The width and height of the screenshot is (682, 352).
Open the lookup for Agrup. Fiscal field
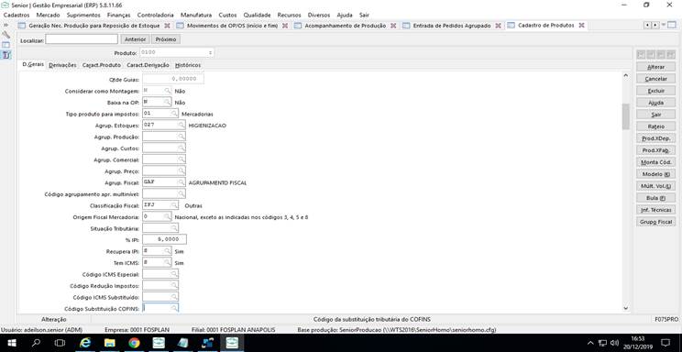click(x=181, y=182)
